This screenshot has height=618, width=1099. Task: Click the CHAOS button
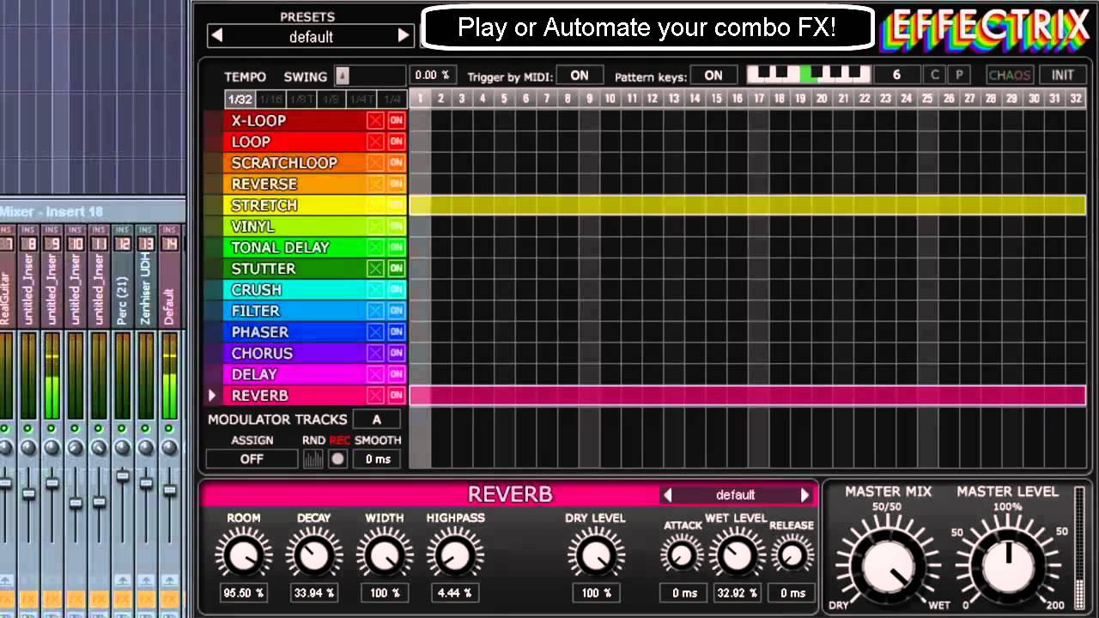point(1010,76)
